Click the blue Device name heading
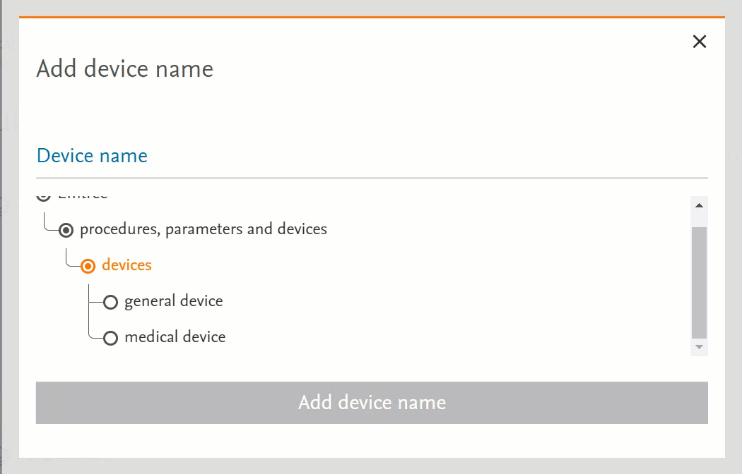 pos(92,156)
